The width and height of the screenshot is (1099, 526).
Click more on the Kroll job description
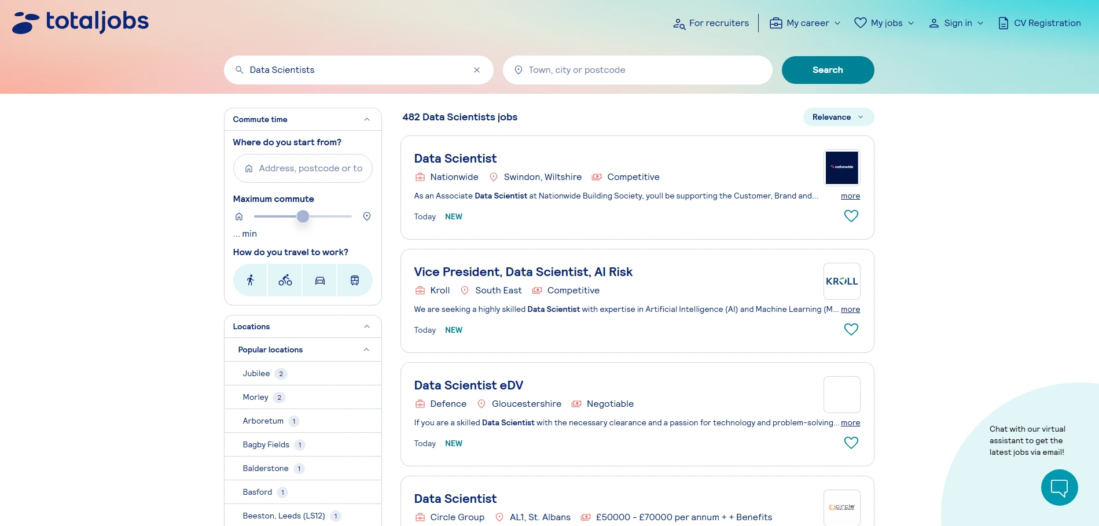click(x=850, y=310)
